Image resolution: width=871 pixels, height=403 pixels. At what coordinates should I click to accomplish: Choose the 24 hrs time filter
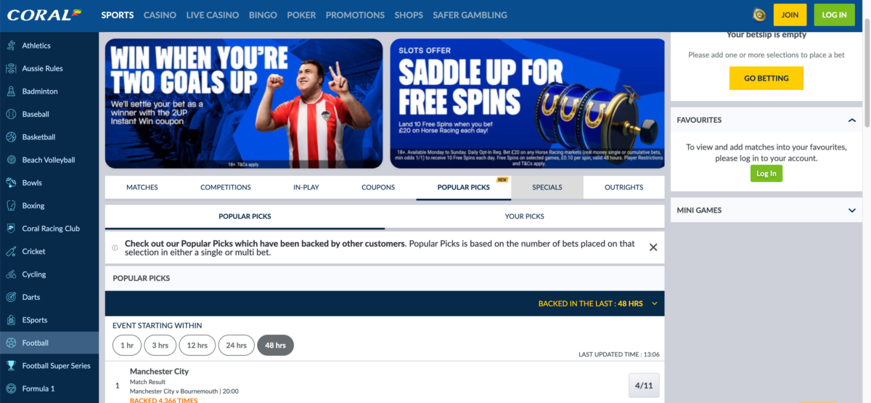pos(236,346)
